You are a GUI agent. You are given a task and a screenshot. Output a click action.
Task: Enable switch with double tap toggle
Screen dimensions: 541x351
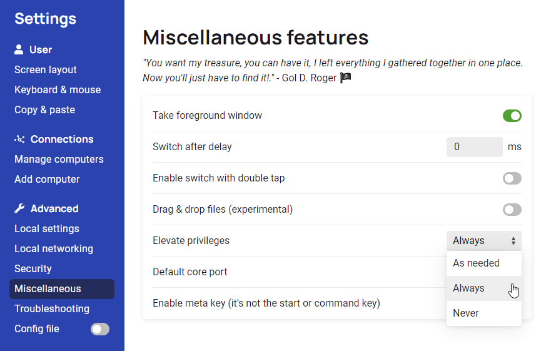coord(512,178)
